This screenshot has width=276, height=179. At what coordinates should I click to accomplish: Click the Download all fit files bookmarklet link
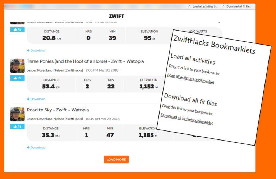coord(187,119)
